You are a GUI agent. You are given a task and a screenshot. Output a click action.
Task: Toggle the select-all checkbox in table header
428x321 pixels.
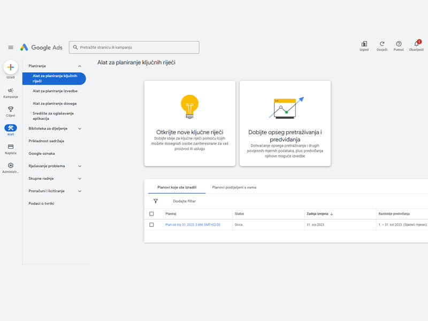152,214
